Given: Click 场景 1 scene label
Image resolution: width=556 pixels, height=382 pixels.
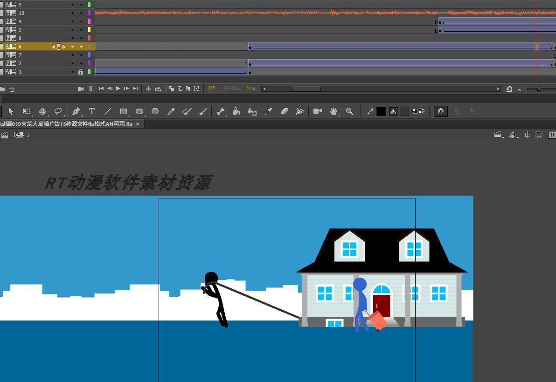Looking at the screenshot, I should click(21, 135).
